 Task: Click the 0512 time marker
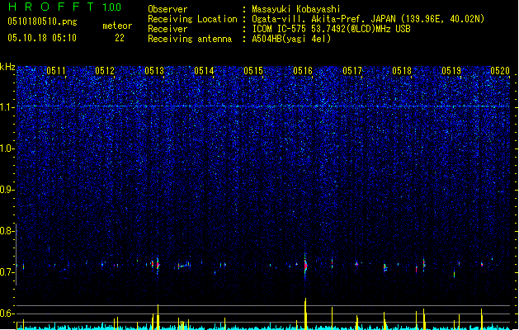(105, 71)
